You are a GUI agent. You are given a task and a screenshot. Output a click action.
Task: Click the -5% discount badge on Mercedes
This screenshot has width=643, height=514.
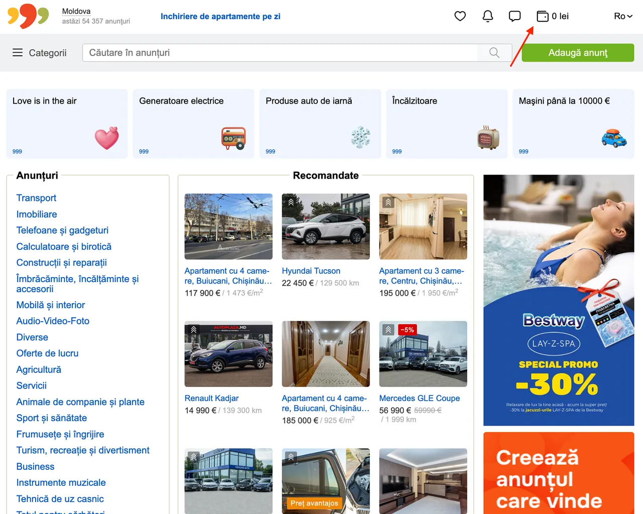point(407,330)
